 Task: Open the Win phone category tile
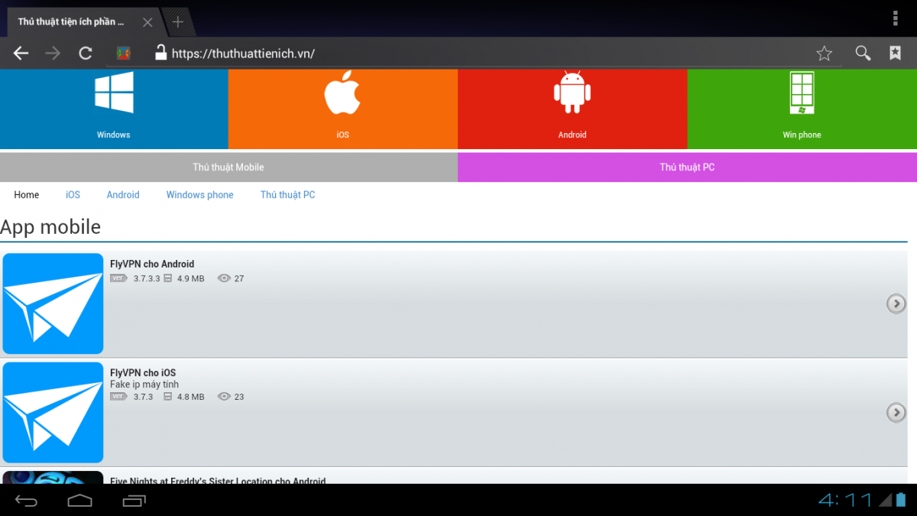[x=802, y=109]
